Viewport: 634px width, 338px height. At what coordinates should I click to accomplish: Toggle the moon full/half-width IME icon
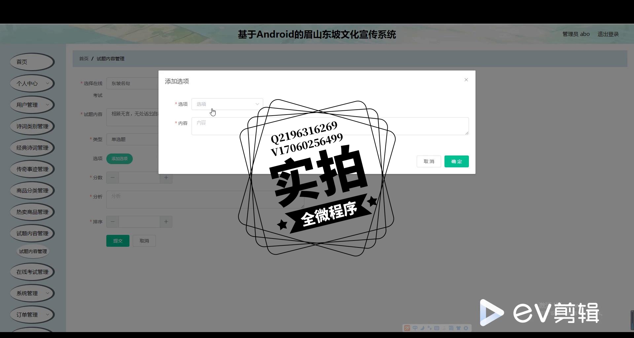[422, 328]
